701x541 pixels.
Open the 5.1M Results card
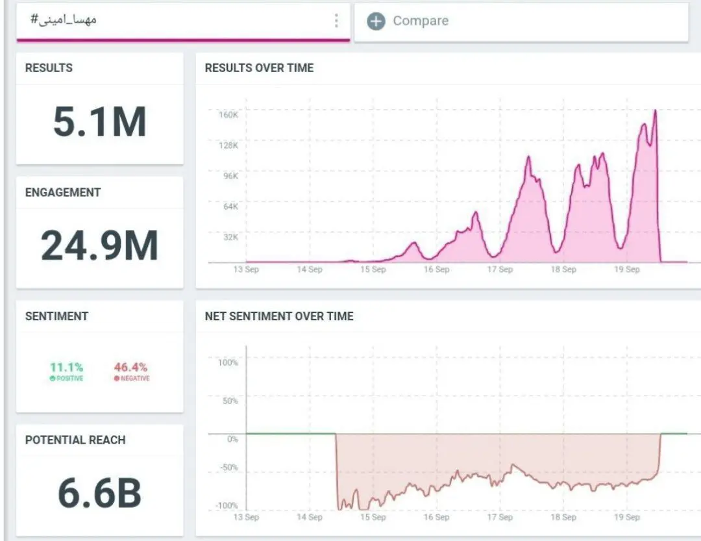pyautogui.click(x=100, y=108)
